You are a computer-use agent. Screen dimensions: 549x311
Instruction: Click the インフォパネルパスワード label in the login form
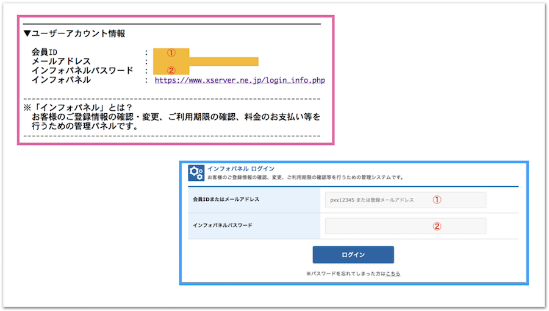[x=222, y=226]
